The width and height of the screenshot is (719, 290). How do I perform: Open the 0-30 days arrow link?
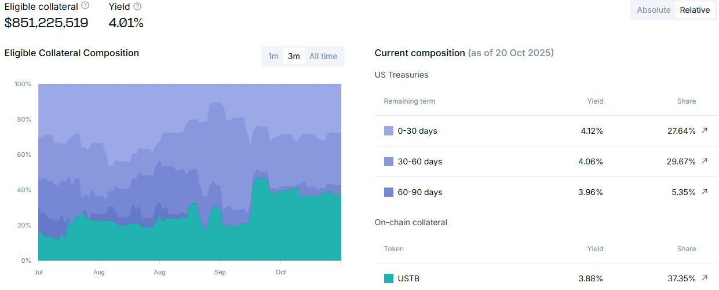click(x=705, y=131)
